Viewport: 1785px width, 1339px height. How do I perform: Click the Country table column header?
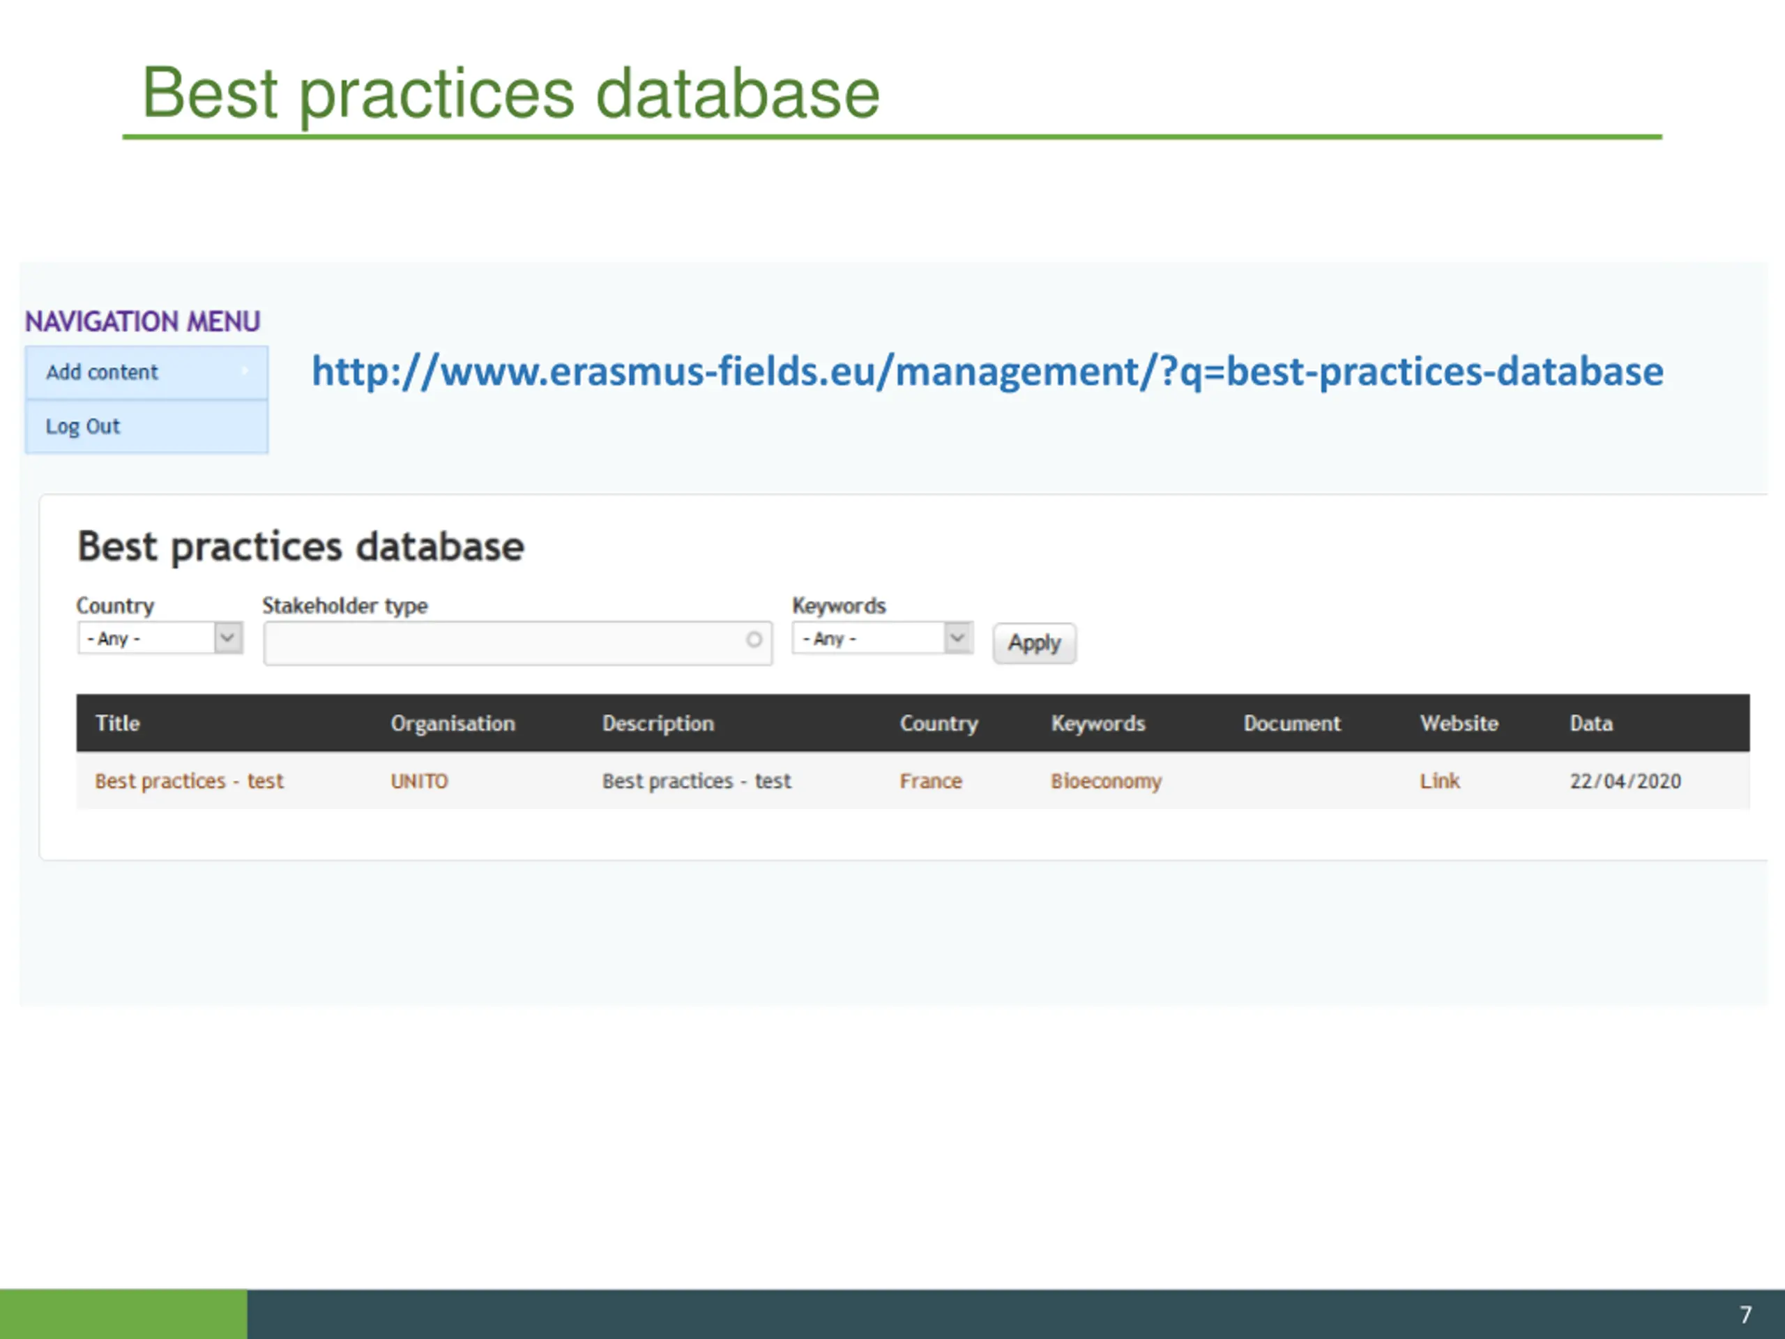click(x=939, y=724)
